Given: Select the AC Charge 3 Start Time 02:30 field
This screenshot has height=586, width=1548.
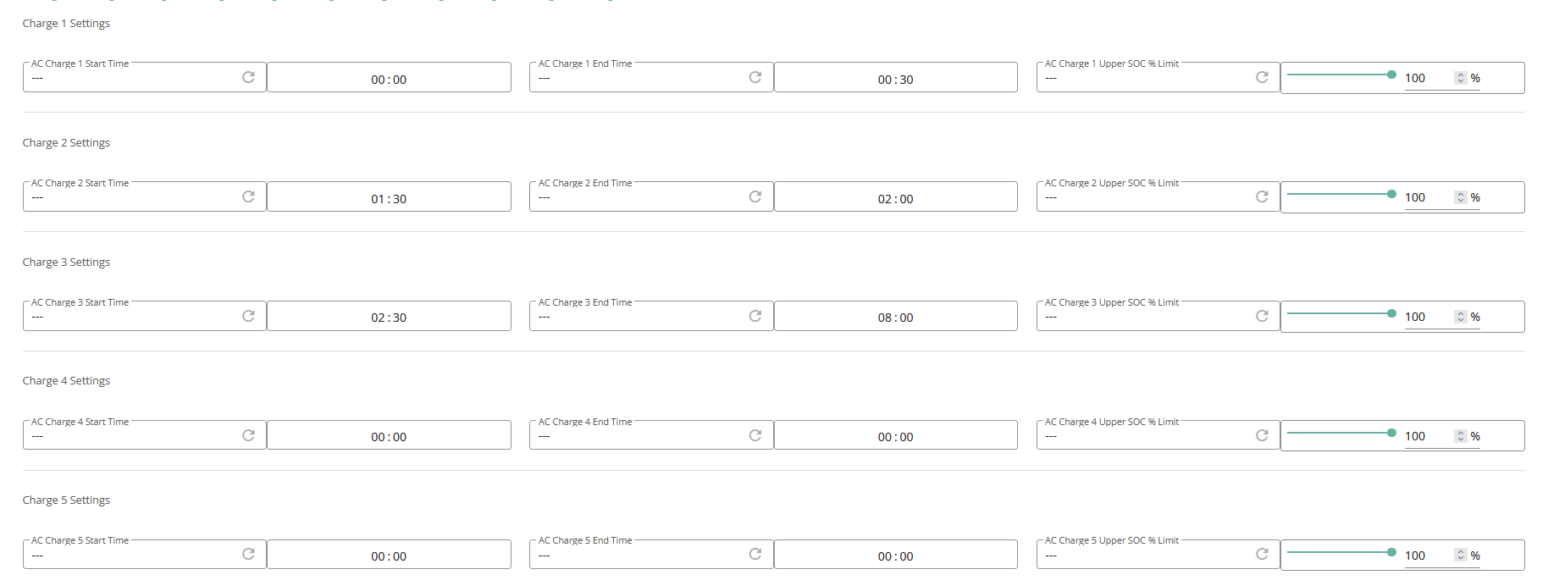Looking at the screenshot, I should coord(389,316).
